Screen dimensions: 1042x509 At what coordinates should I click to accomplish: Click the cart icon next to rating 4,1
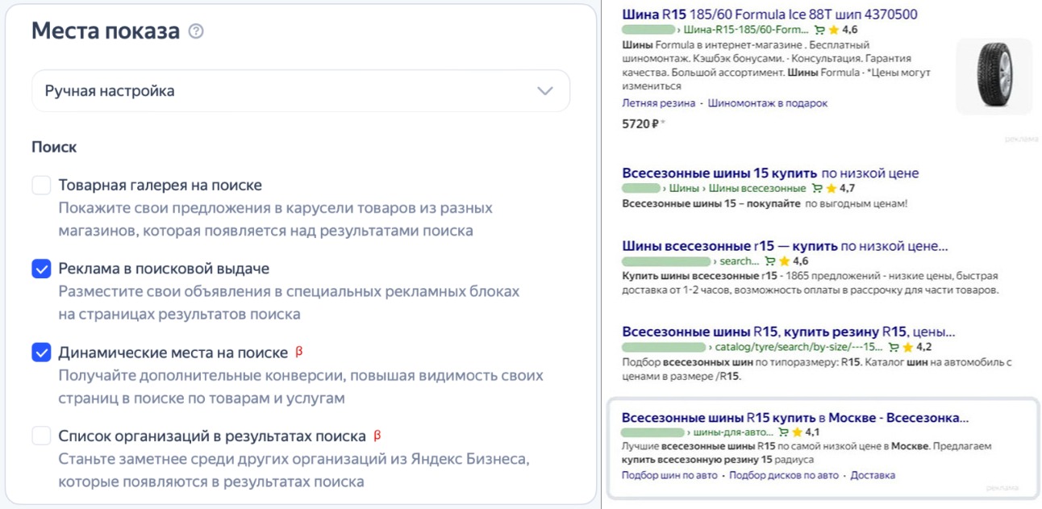click(x=783, y=432)
